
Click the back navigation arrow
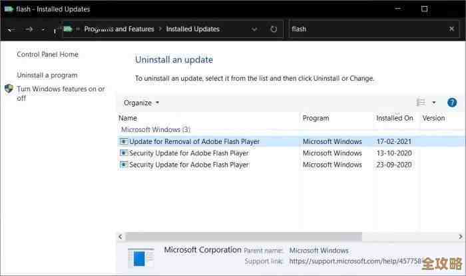pos(11,29)
